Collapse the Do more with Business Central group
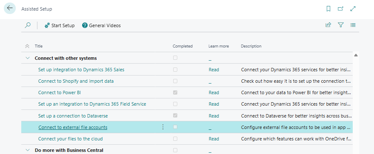The width and height of the screenshot is (374, 154). click(28, 150)
